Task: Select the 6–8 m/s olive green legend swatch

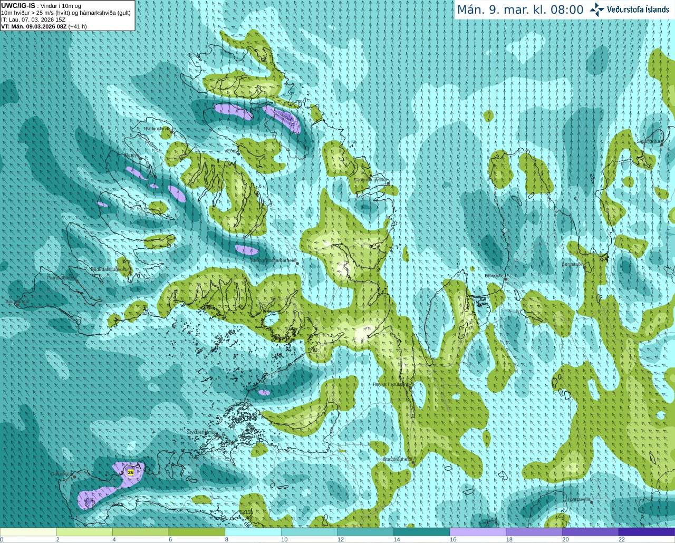Action: [197, 532]
